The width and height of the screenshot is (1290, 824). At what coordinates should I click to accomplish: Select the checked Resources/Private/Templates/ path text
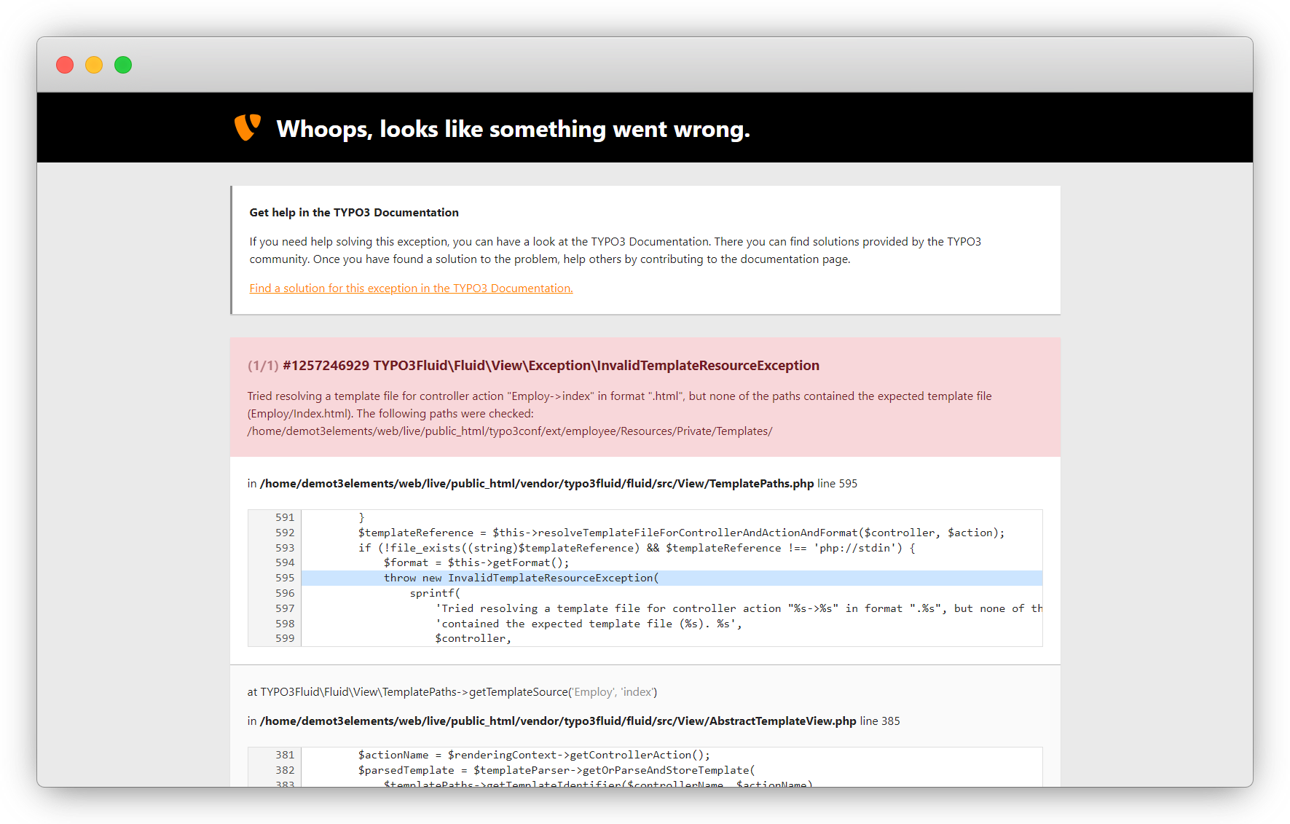coord(510,431)
